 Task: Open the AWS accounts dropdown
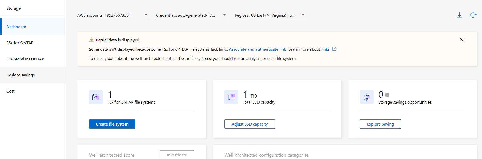click(113, 15)
